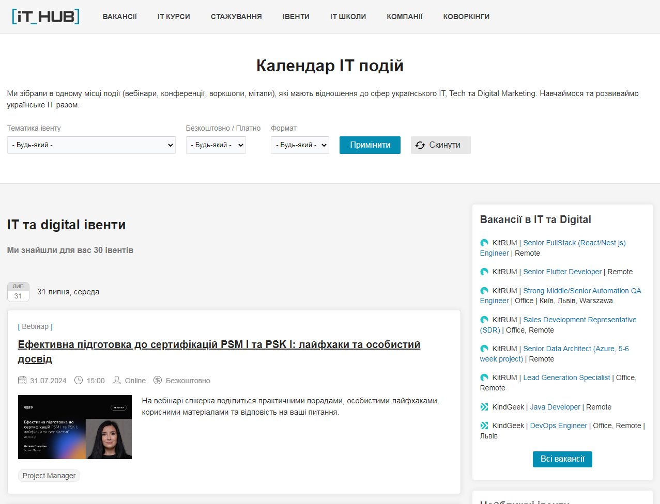The height and width of the screenshot is (504, 660).
Task: Open the webinar thumbnail image
Action: [x=75, y=427]
